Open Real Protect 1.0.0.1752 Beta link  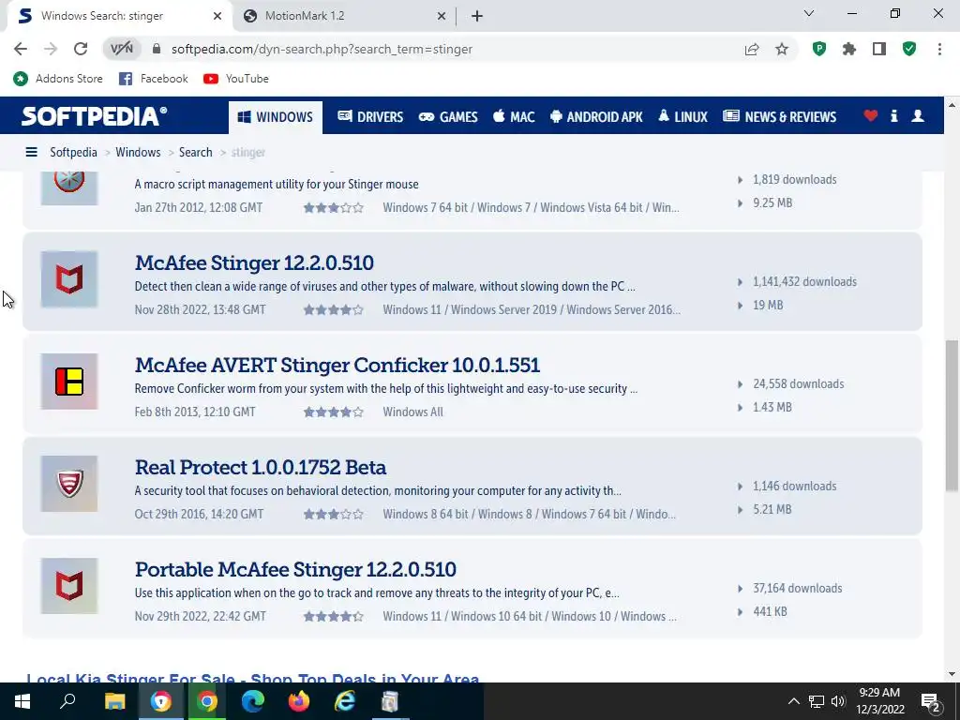261,467
